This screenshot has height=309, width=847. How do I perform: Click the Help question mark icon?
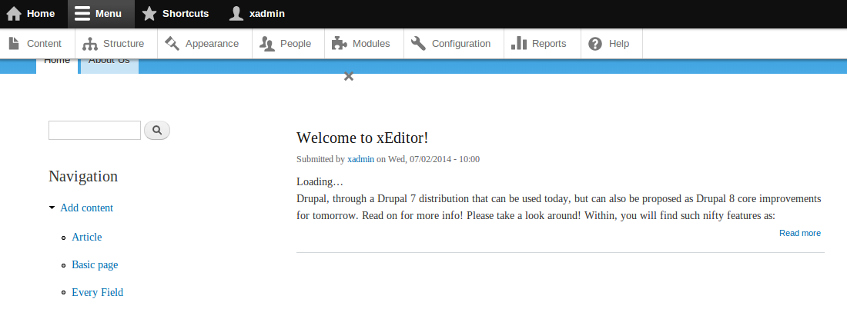[595, 44]
